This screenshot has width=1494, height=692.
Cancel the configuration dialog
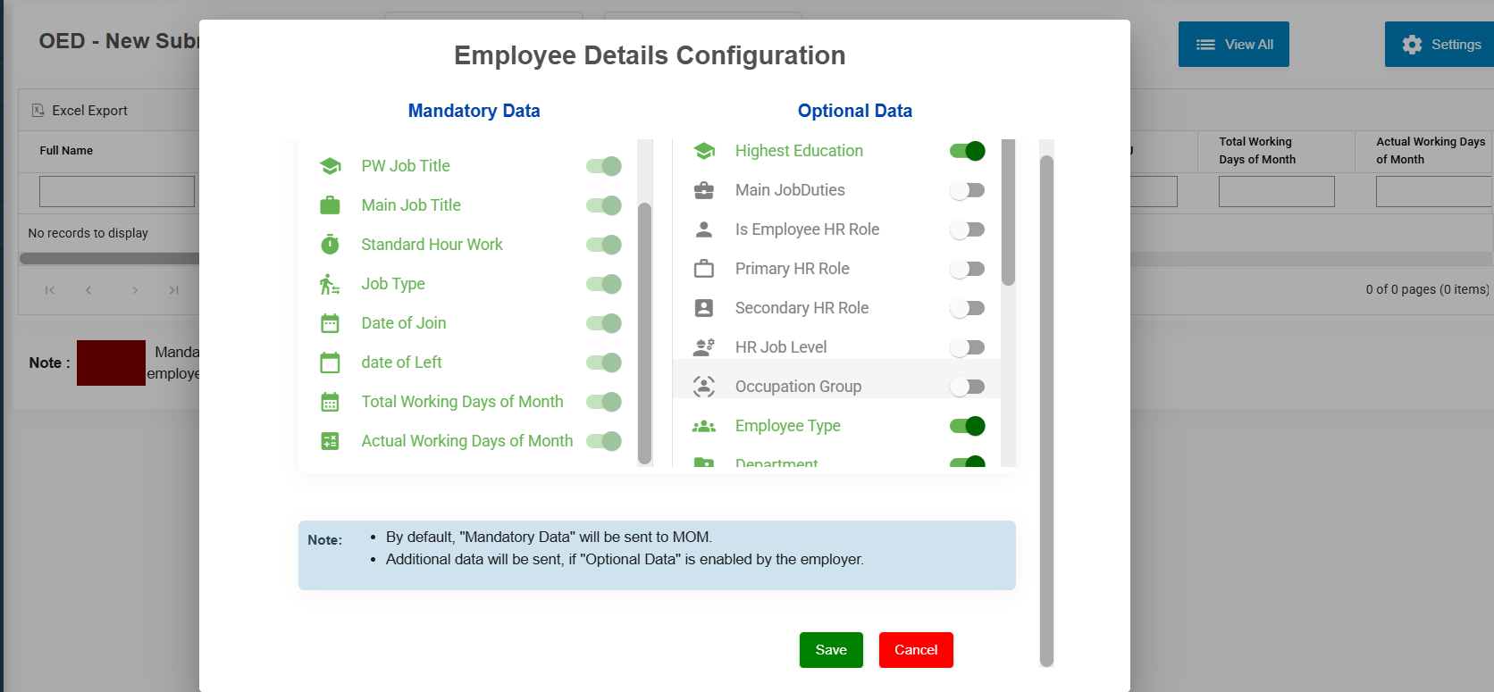click(916, 650)
